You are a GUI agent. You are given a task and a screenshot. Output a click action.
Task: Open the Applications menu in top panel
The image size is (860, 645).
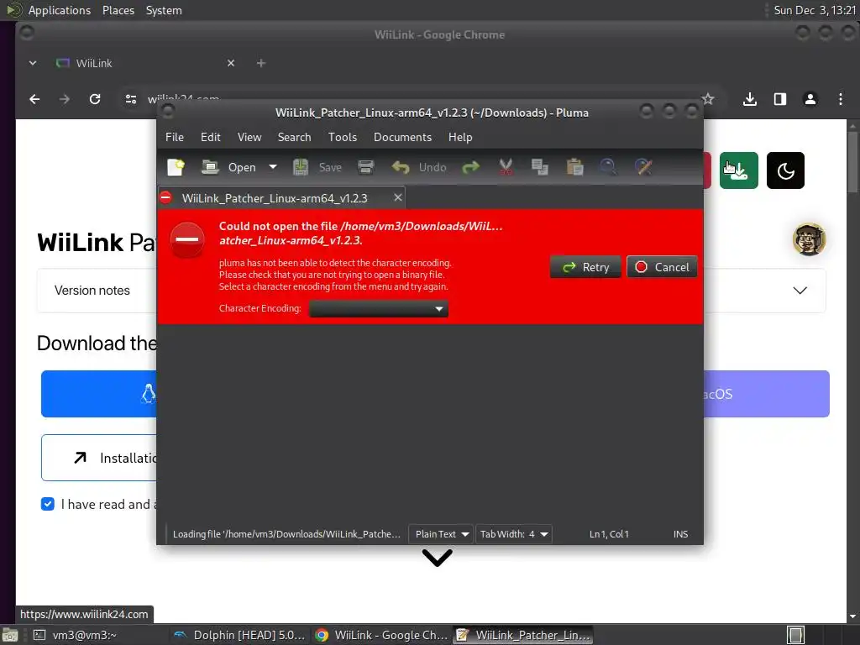pos(60,10)
